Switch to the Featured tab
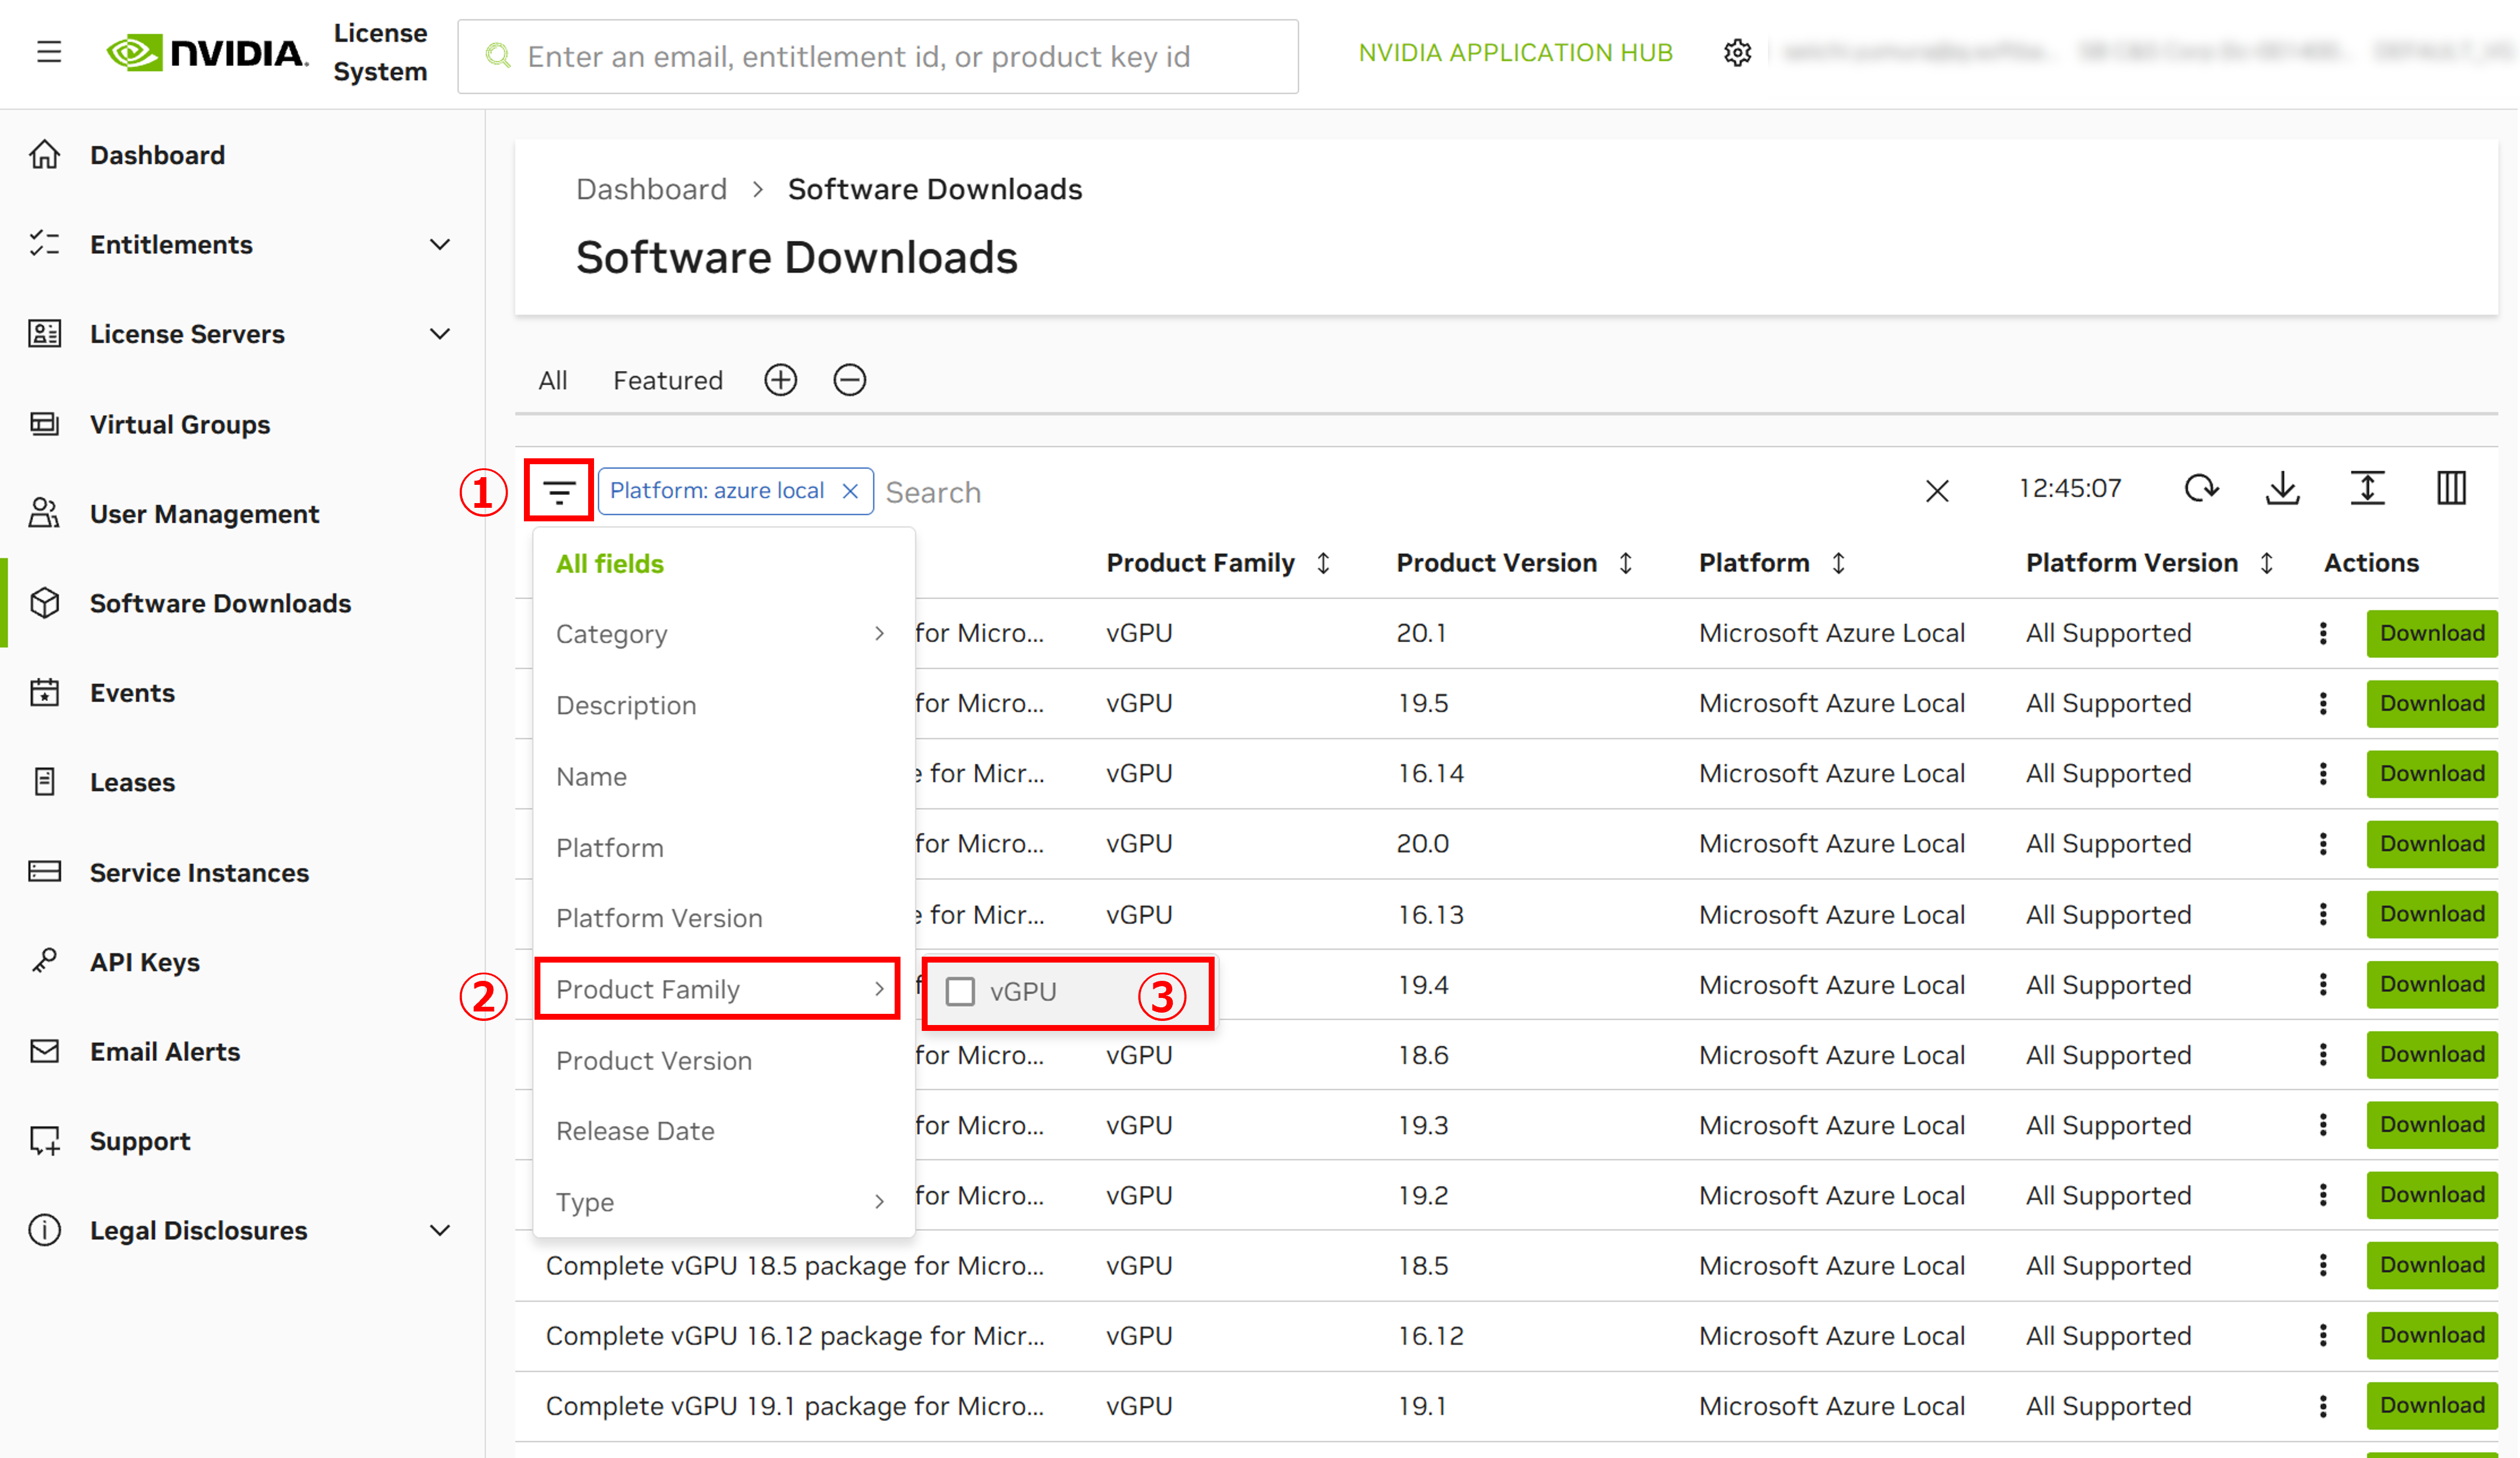Image resolution: width=2520 pixels, height=1458 pixels. pyautogui.click(x=668, y=381)
